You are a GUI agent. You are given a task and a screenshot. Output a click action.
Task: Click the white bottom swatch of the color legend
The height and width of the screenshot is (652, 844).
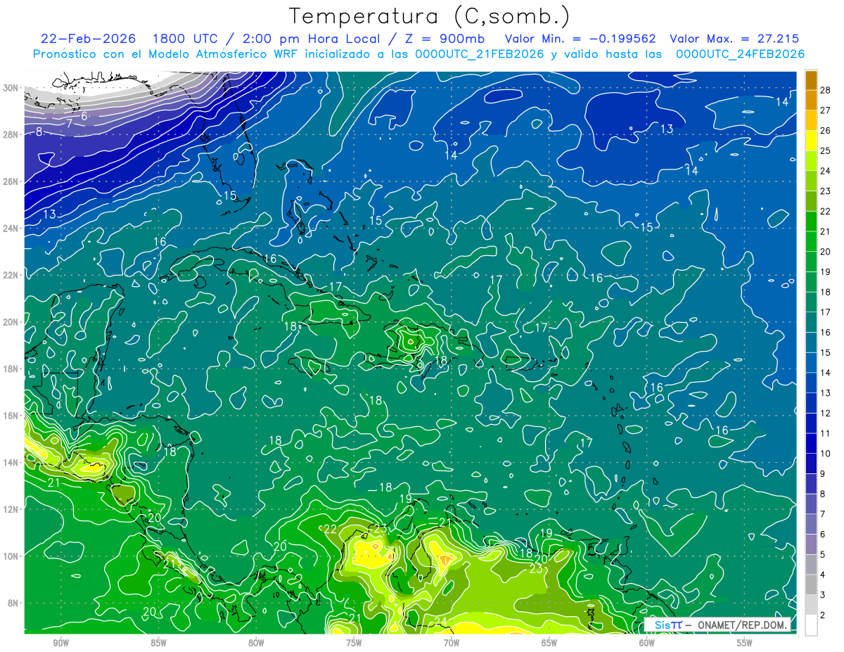point(812,625)
